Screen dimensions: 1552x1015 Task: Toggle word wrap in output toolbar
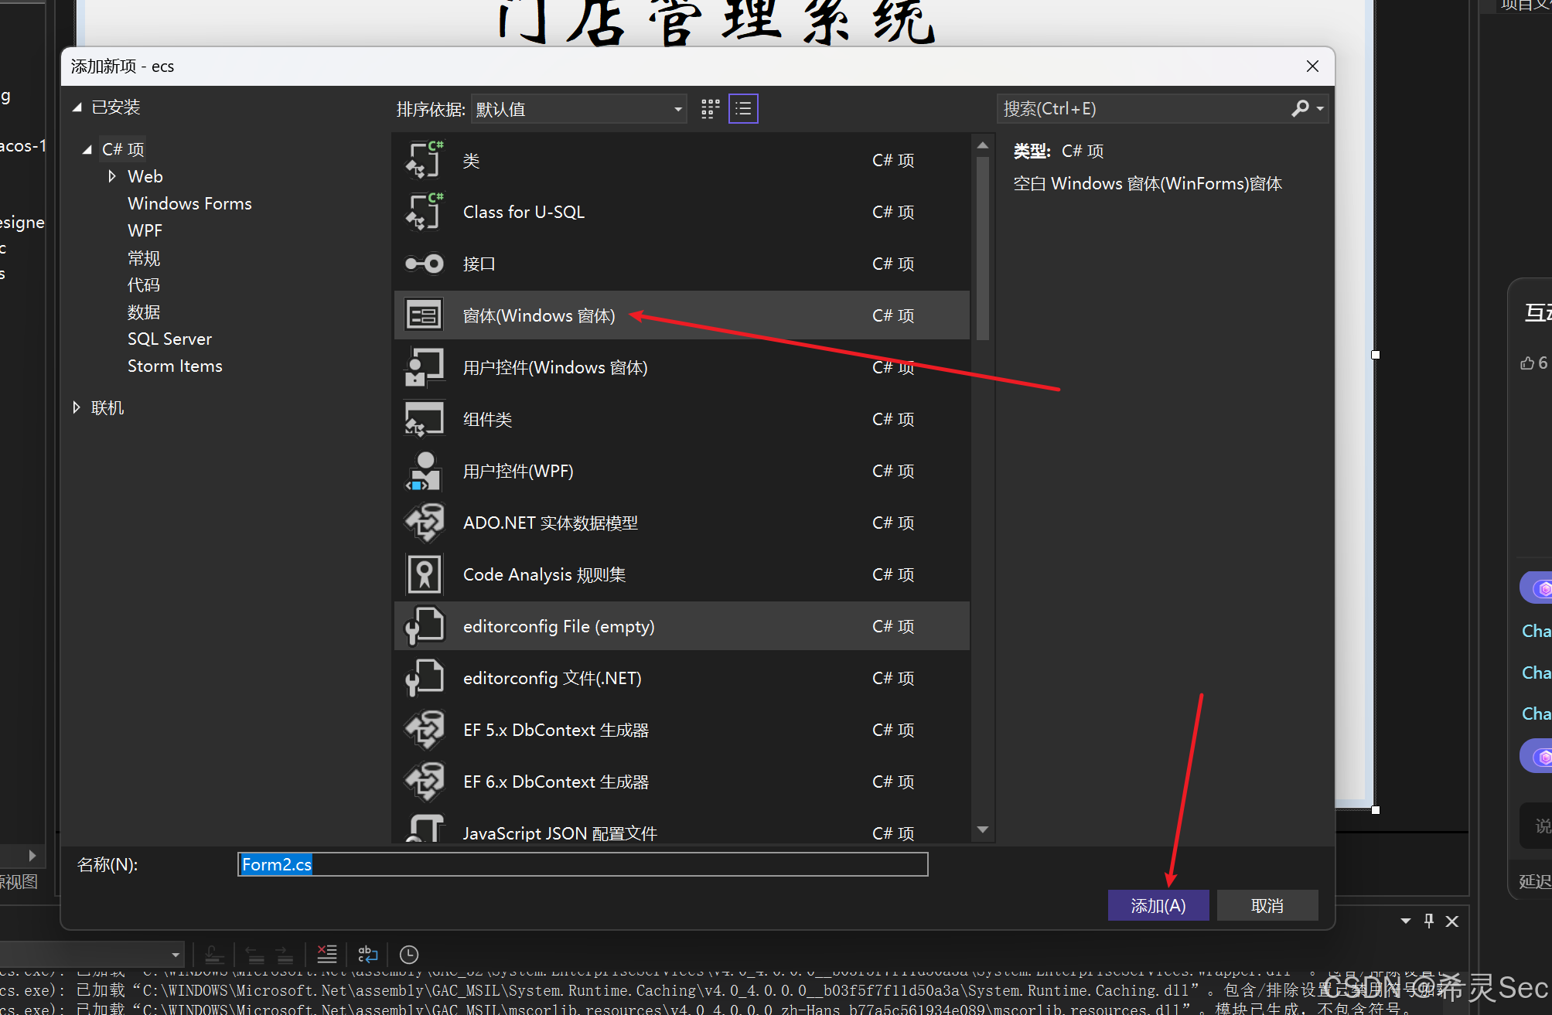tap(368, 955)
